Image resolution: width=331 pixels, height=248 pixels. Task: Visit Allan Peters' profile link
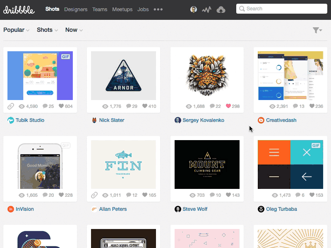(113, 209)
